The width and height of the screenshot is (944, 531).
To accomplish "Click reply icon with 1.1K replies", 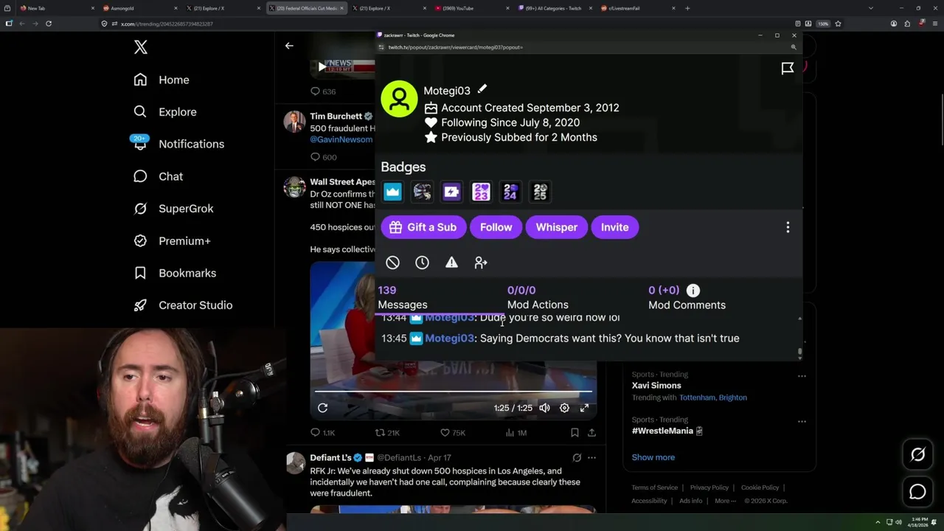I will point(315,433).
